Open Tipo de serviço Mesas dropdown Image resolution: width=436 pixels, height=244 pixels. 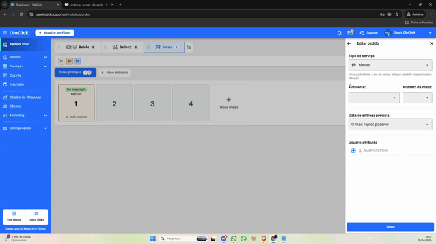390,65
